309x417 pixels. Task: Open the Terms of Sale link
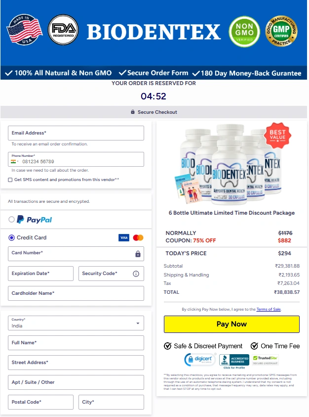269,309
